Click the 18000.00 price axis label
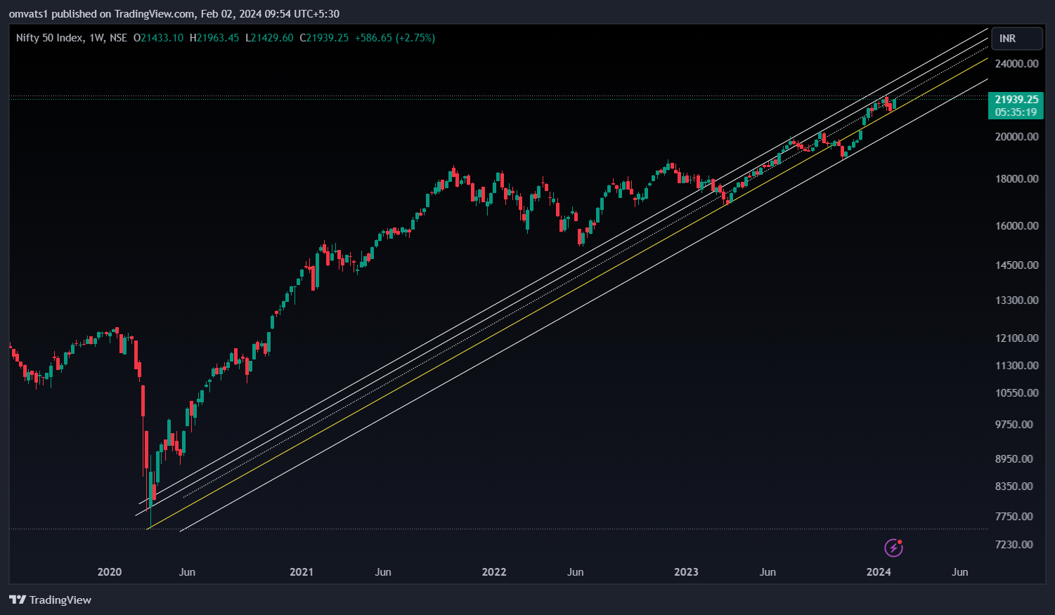This screenshot has height=615, width=1055. pyautogui.click(x=1016, y=178)
